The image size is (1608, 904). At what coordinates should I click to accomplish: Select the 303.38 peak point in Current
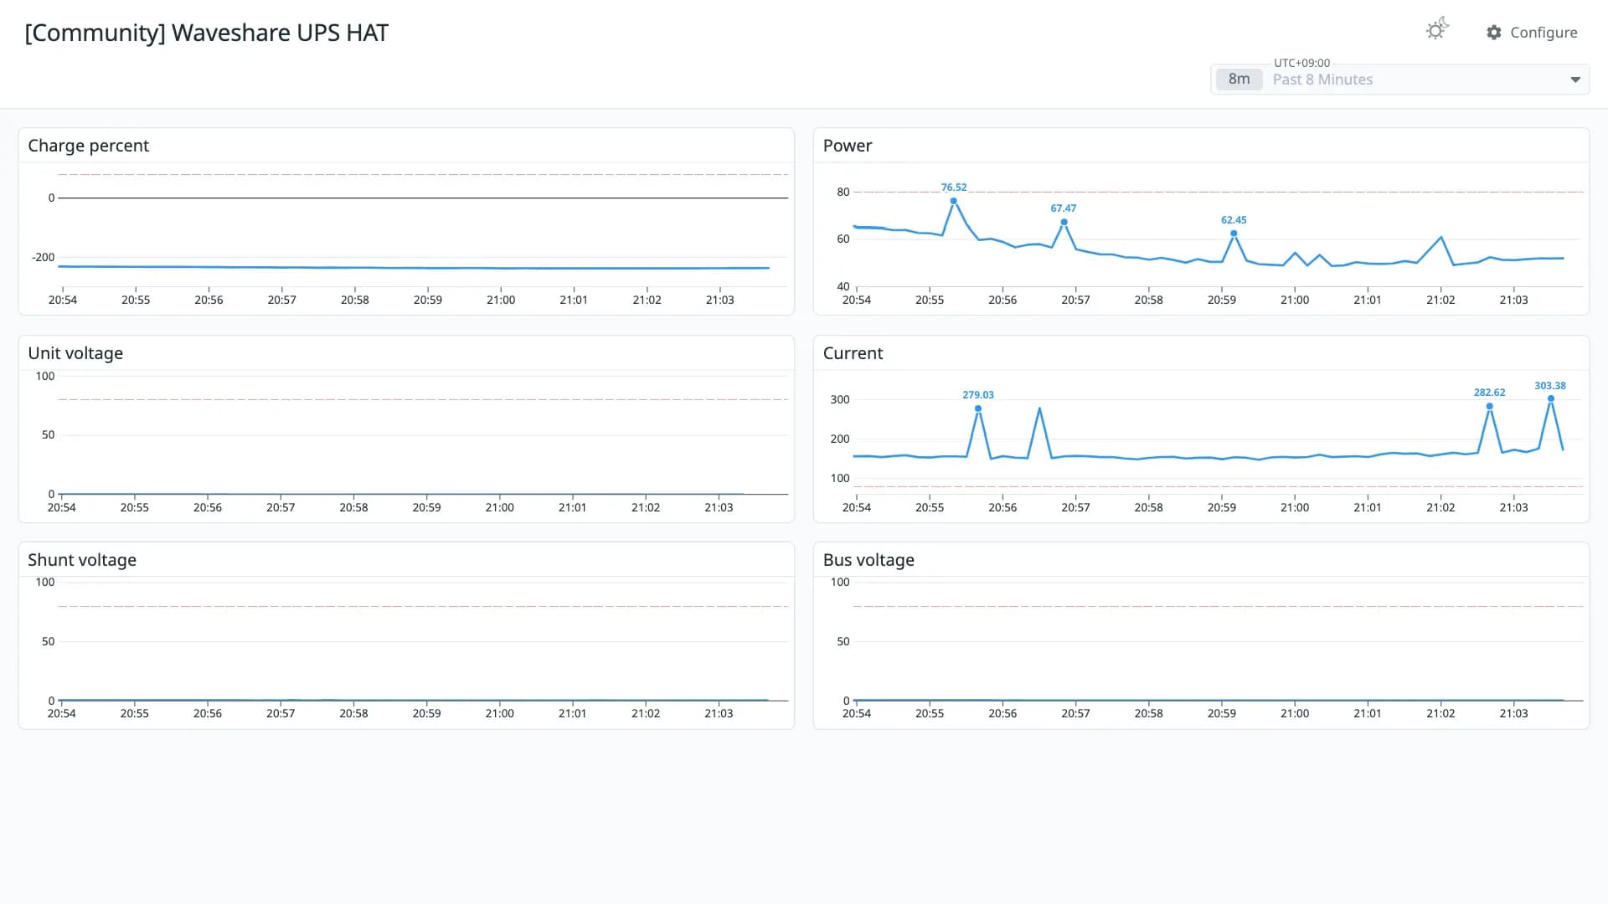tap(1550, 398)
